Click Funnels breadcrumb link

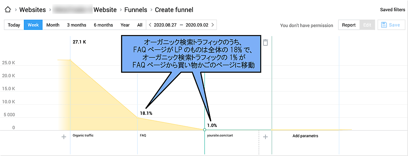click(136, 10)
